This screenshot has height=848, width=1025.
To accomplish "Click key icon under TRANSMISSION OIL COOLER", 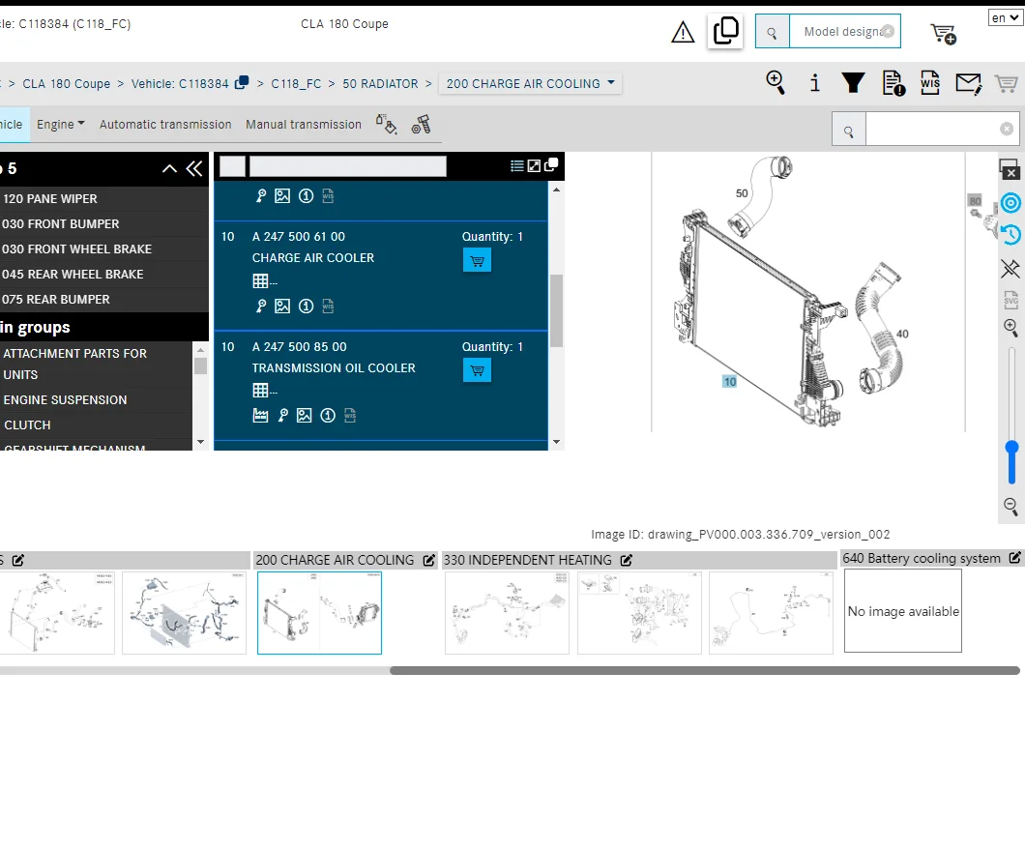I will click(x=283, y=415).
